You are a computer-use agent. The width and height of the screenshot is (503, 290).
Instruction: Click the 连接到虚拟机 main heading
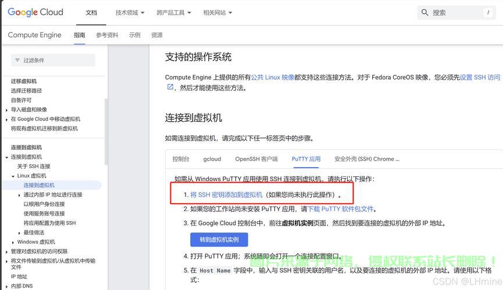tap(194, 118)
